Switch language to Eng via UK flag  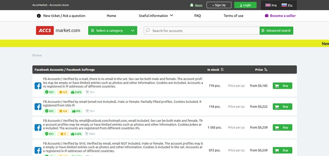click(268, 5)
